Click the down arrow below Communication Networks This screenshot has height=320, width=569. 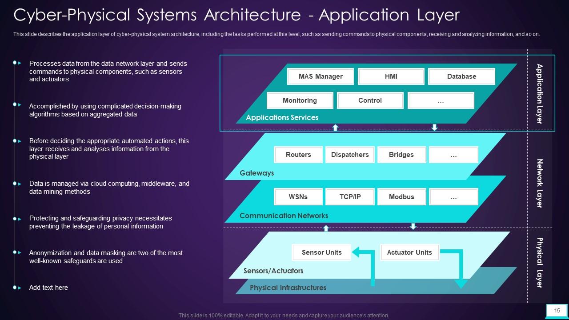413,226
